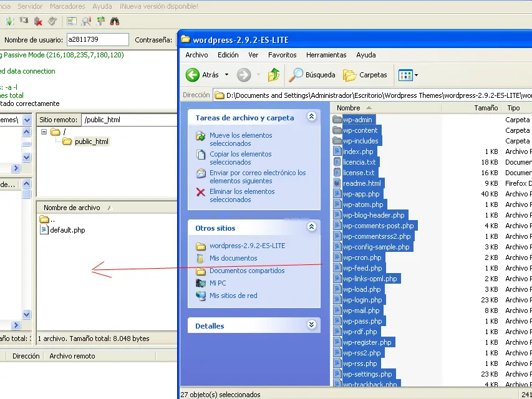This screenshot has width=532, height=399.
Task: Open Mi PC link
Action: tap(218, 283)
